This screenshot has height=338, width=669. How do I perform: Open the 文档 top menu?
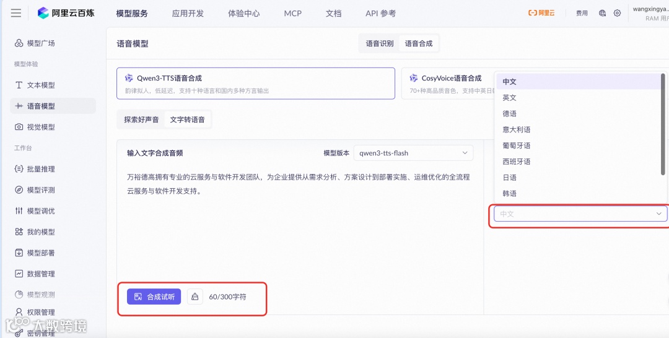click(334, 13)
